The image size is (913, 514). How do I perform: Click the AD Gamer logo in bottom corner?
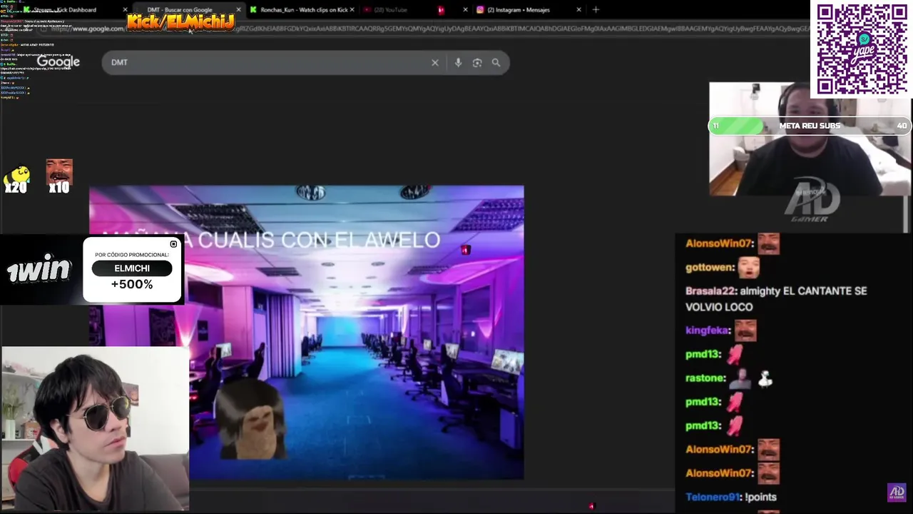(x=897, y=493)
